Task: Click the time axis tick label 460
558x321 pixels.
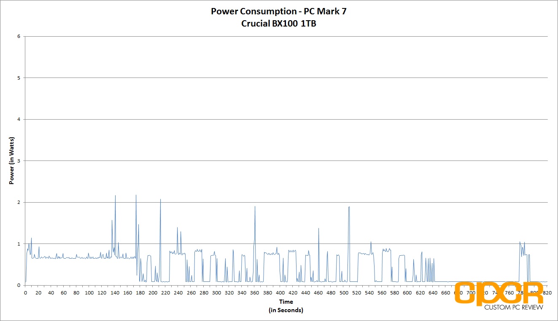Action: click(318, 292)
